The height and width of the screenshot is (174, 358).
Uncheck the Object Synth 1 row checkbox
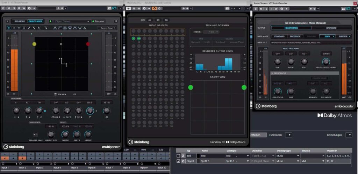[178, 161]
